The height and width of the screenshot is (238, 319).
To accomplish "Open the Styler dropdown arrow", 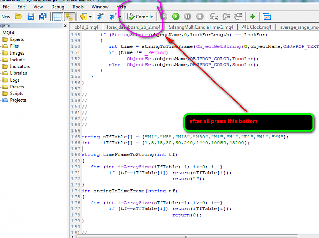I will tap(90, 17).
